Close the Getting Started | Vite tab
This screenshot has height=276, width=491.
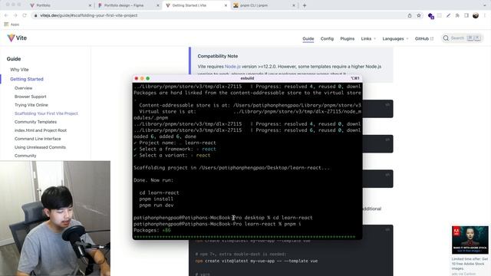tap(226, 5)
